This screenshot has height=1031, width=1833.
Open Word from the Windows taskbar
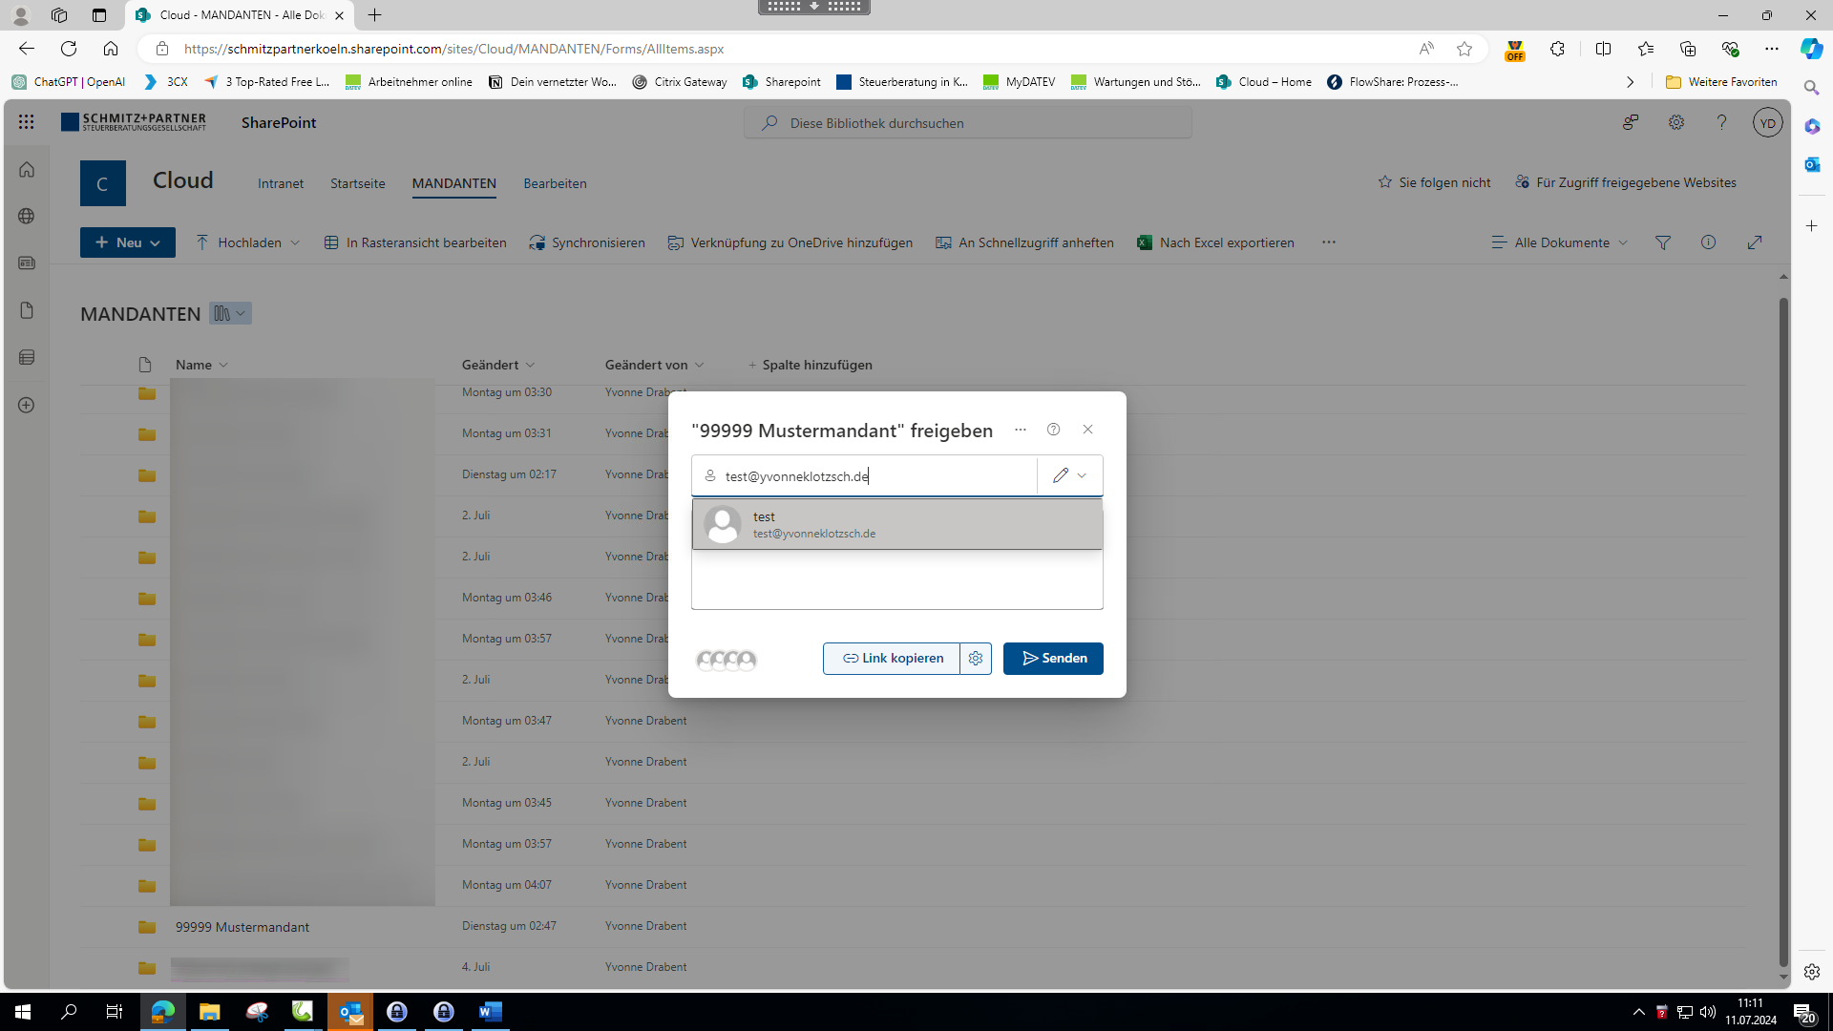(x=490, y=1012)
